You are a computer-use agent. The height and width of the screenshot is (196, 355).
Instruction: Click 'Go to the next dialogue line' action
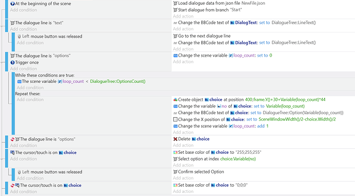[x=204, y=36]
